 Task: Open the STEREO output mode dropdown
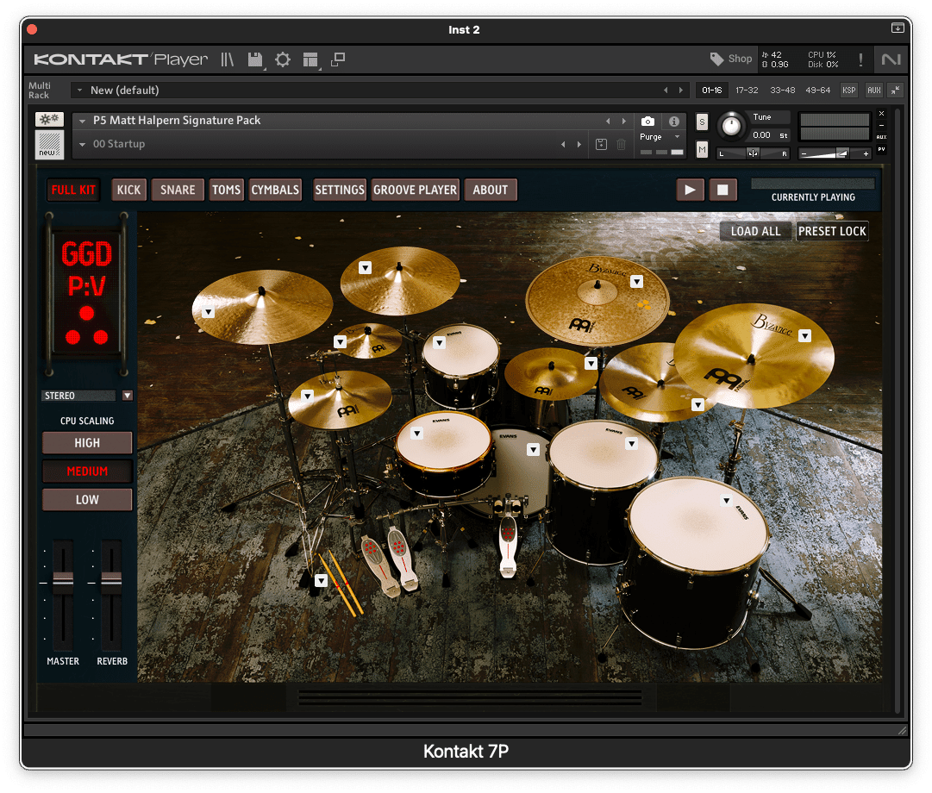click(x=128, y=396)
